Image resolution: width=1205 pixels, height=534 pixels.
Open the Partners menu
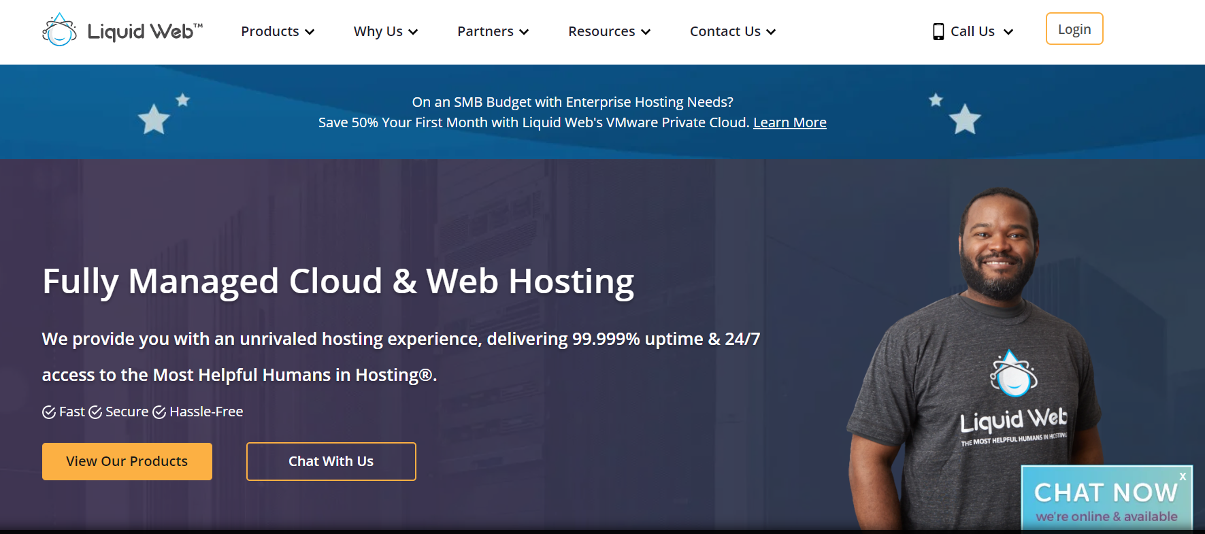493,31
